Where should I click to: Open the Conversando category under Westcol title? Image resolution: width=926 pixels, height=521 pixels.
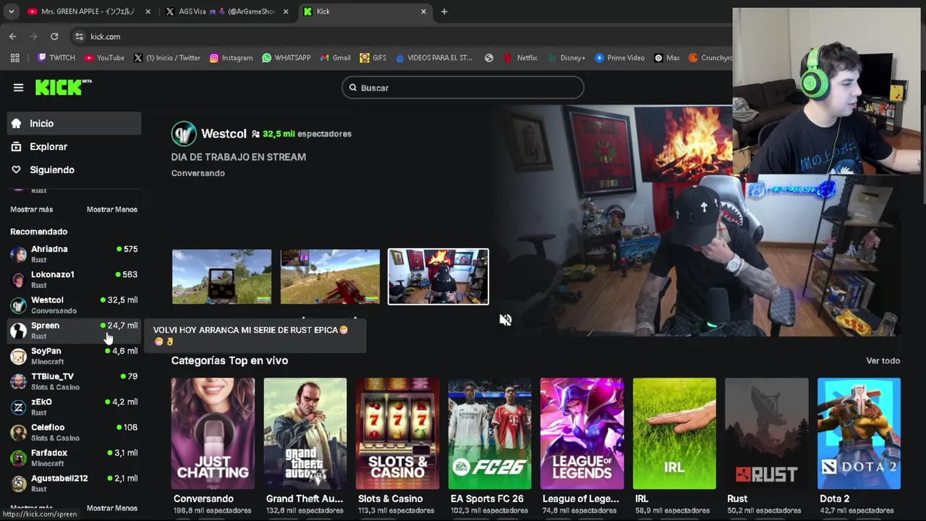coord(197,173)
